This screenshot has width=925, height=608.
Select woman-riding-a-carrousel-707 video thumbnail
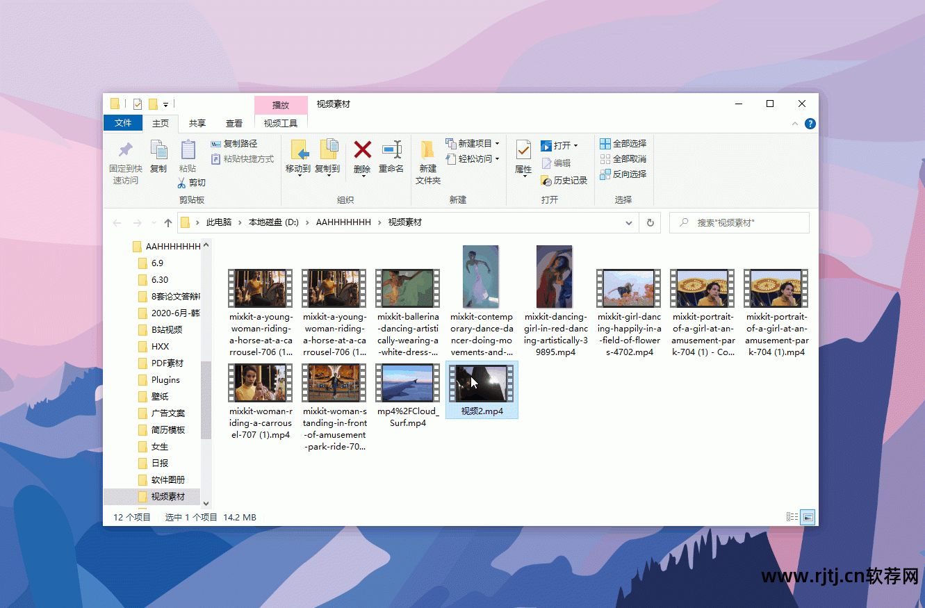(x=261, y=383)
